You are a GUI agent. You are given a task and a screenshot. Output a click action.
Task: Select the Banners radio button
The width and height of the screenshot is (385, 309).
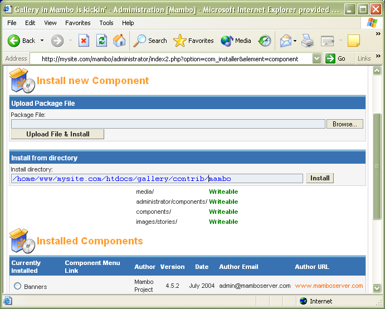[x=17, y=286]
